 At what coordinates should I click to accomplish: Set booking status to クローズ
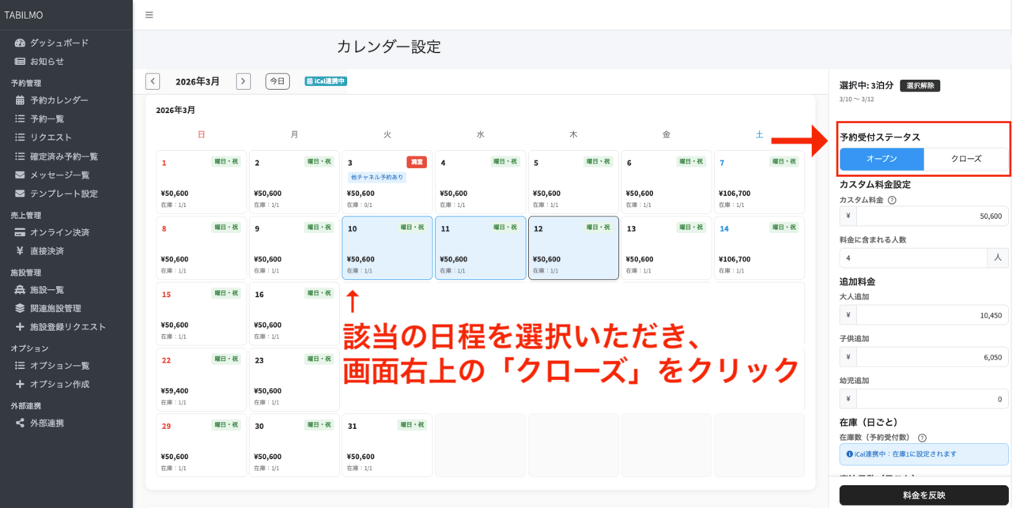966,159
